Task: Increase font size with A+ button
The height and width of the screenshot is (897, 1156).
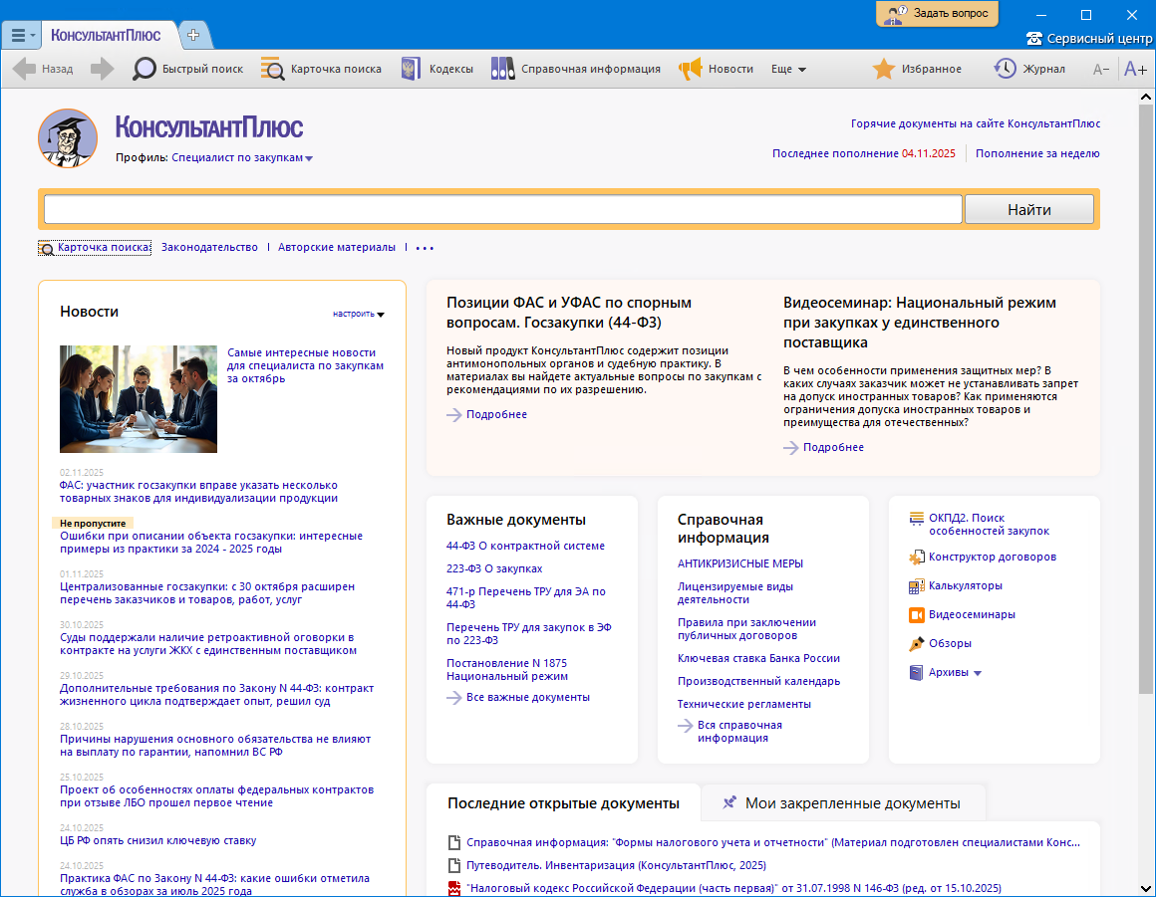Action: 1135,69
